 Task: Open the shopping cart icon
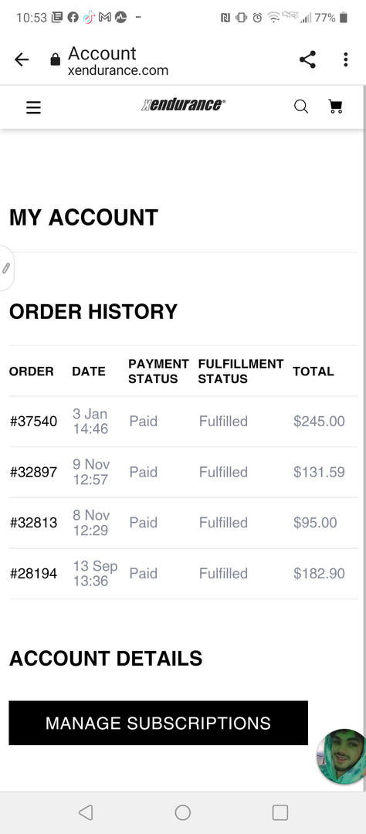[336, 107]
